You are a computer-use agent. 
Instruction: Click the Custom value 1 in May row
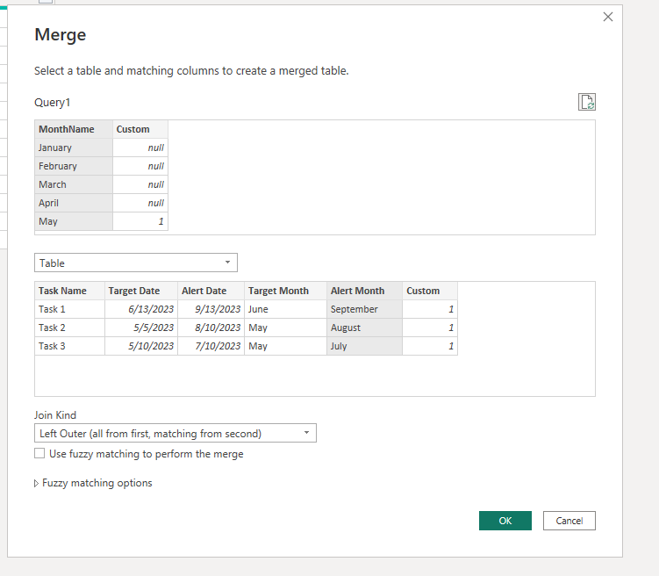pos(140,221)
